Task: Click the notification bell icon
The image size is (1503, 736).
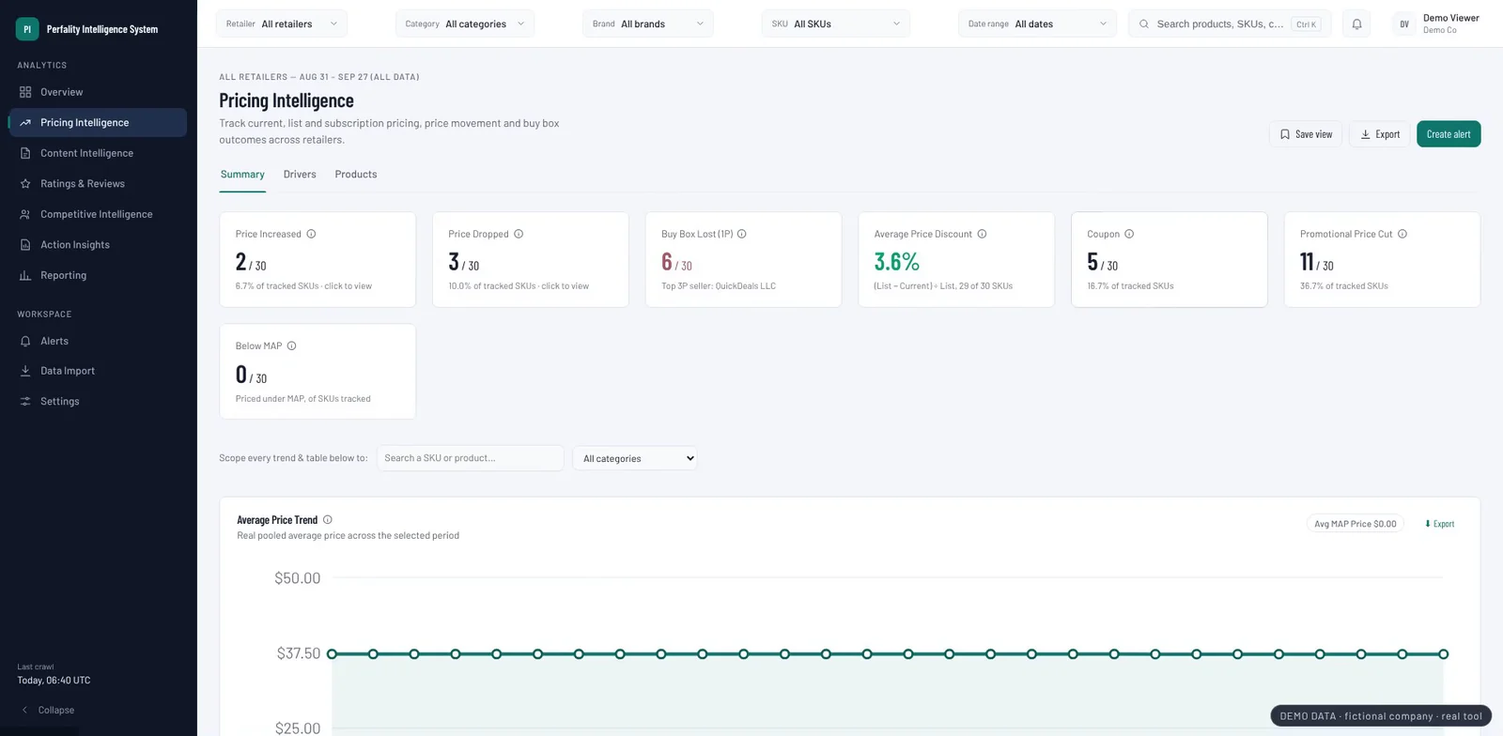Action: (1356, 24)
